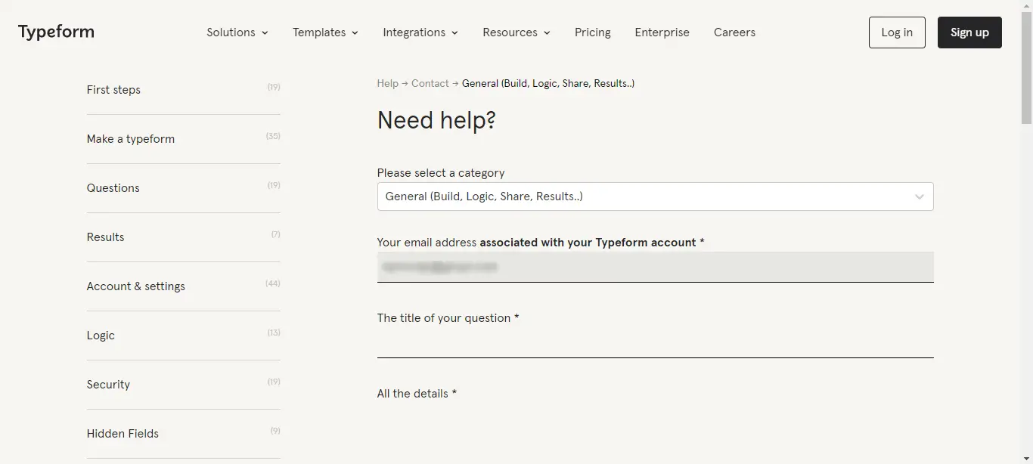Click the Typeform logo
Viewport: 1033px width, 464px height.
click(x=56, y=32)
